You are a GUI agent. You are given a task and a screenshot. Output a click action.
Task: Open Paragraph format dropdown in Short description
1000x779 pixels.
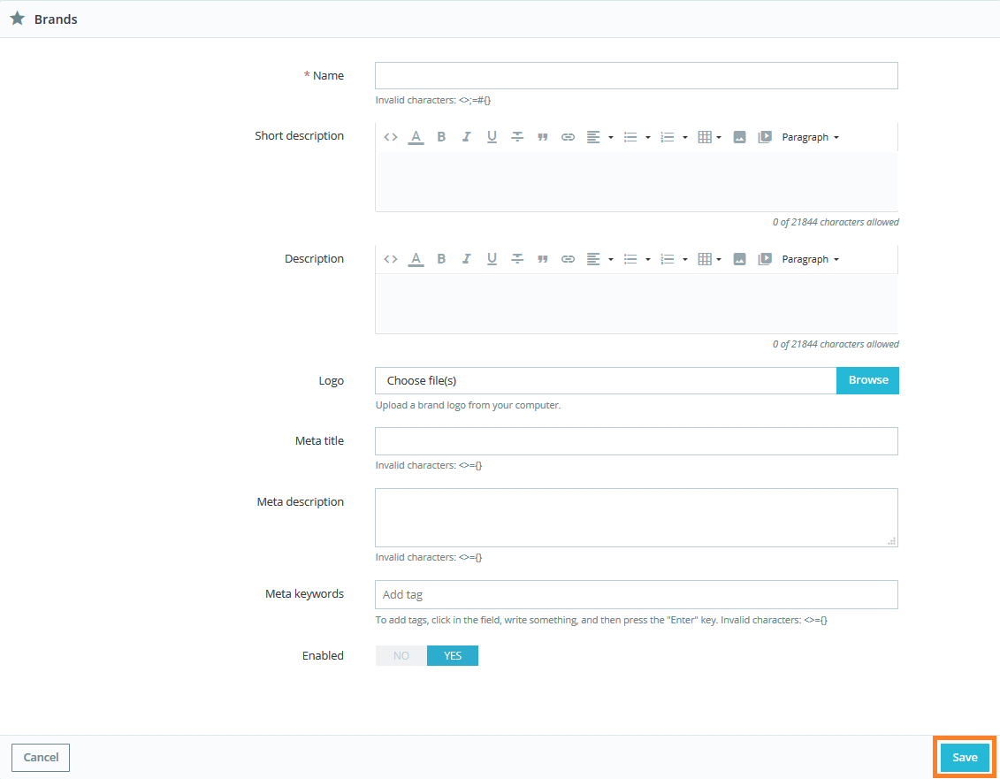[x=810, y=137]
